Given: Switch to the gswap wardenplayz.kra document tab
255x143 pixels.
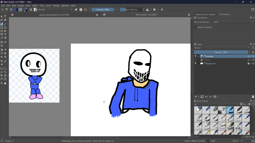Looking at the screenshot, I should pos(54,15).
